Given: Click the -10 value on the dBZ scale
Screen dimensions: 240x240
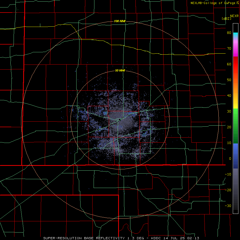Looking at the screenshot, I should tap(228, 174).
